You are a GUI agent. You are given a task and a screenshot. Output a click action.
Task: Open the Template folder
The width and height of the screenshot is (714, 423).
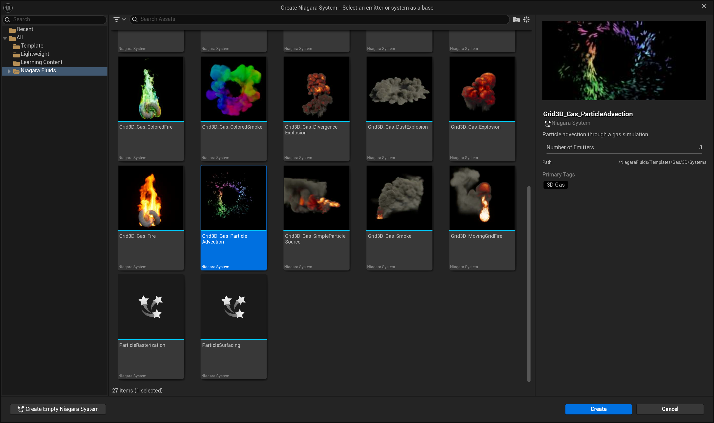32,46
